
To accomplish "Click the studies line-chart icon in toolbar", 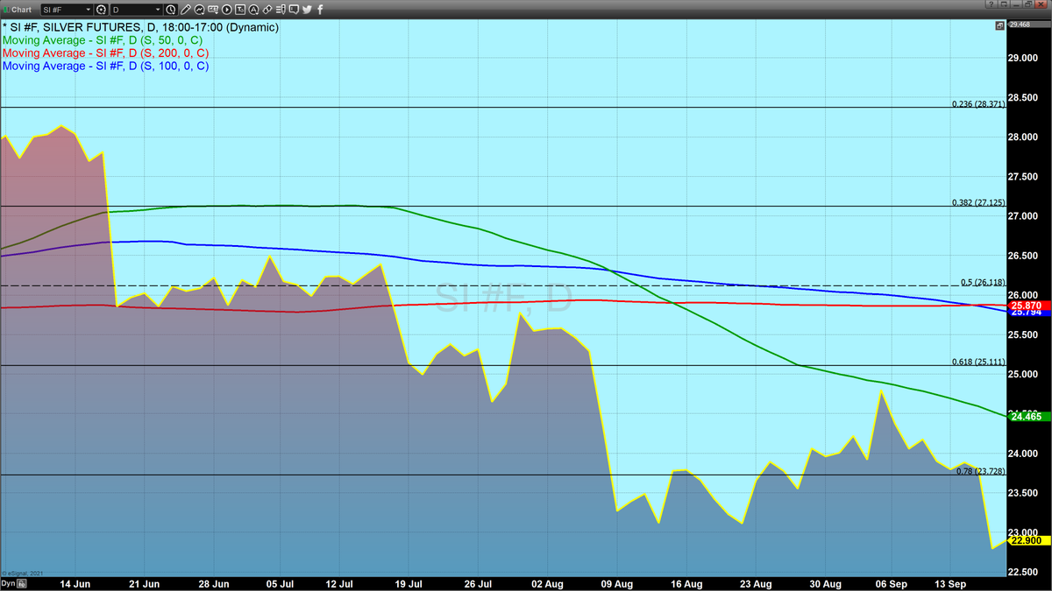I will point(200,10).
